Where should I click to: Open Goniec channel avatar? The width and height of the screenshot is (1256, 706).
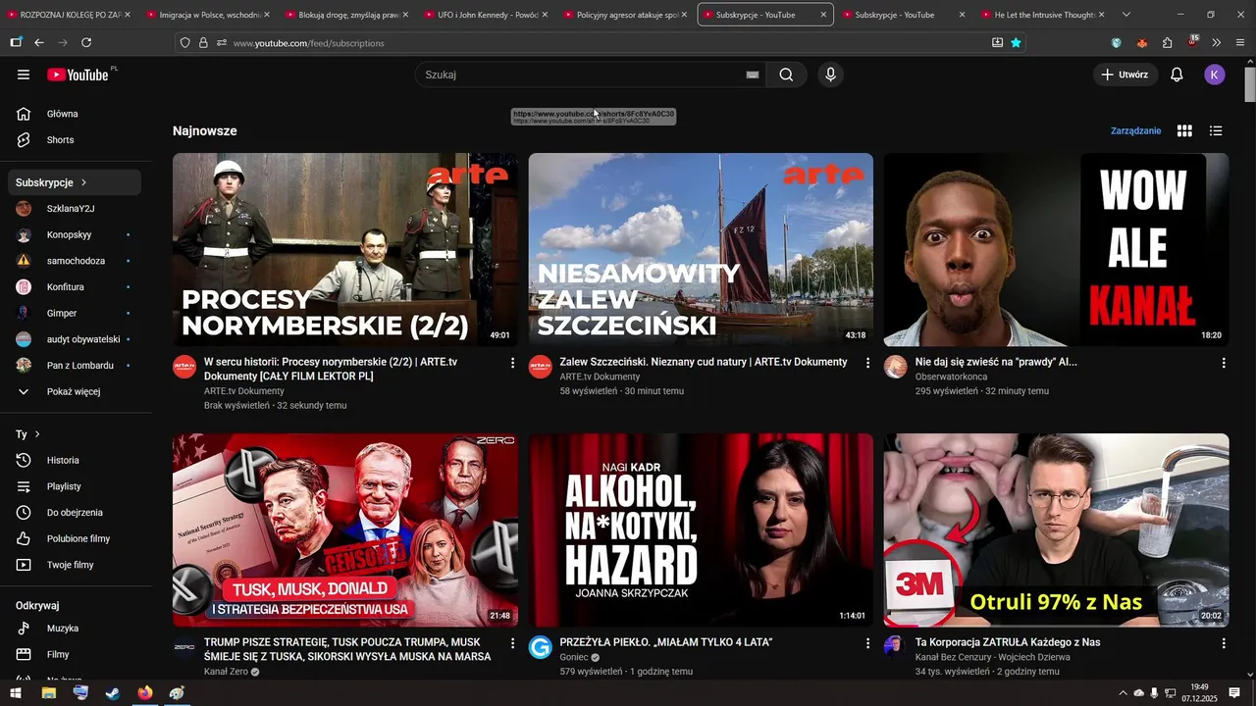click(x=541, y=647)
